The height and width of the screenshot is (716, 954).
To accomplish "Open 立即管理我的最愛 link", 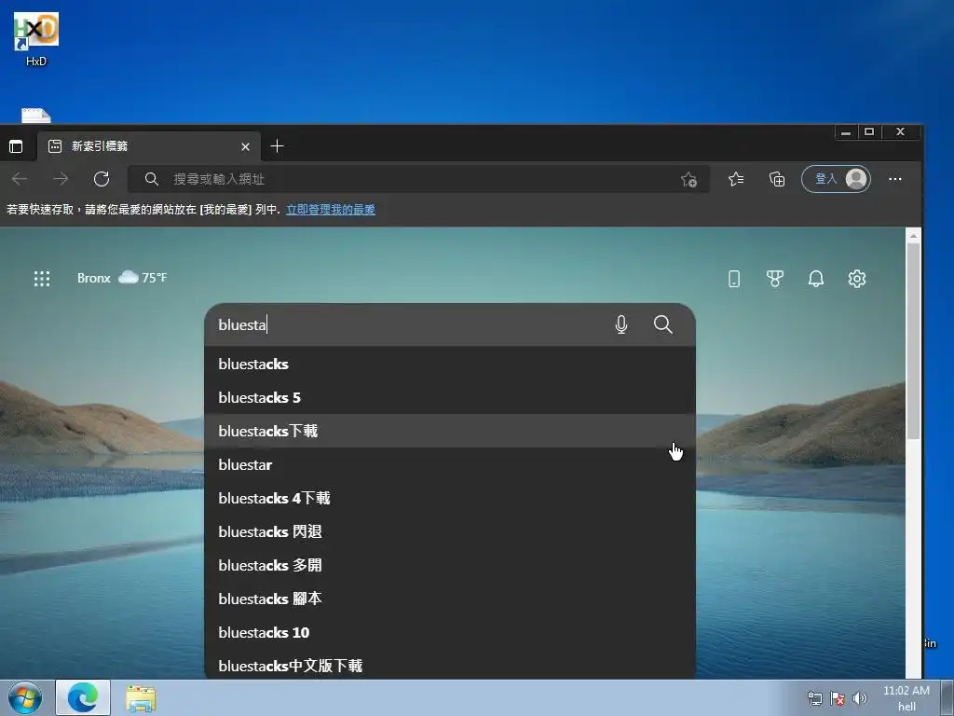I will (331, 210).
